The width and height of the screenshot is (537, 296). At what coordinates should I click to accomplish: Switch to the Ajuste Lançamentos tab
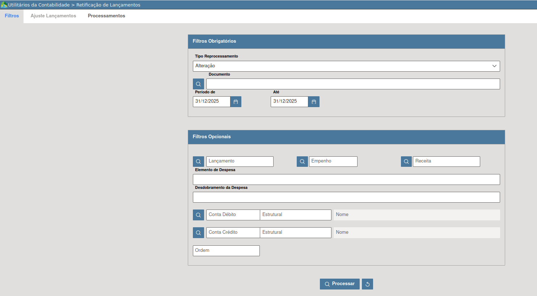pos(53,16)
